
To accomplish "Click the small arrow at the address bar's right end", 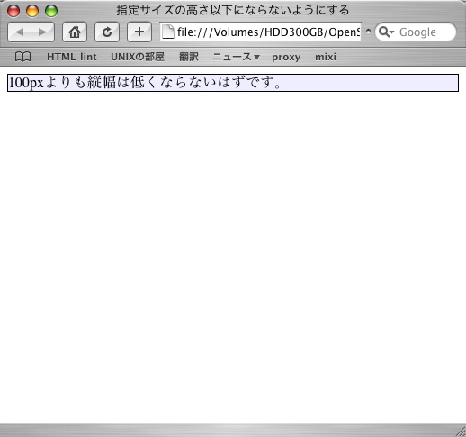I will (368, 31).
